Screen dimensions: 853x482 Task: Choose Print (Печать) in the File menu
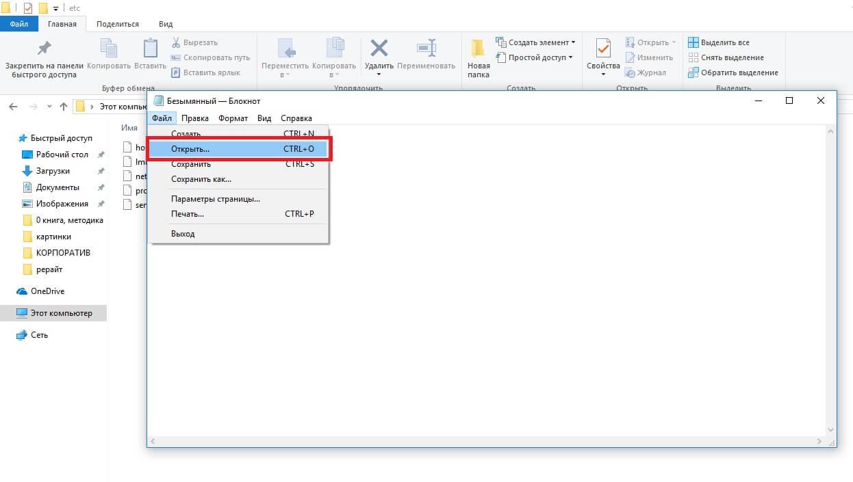tap(239, 214)
